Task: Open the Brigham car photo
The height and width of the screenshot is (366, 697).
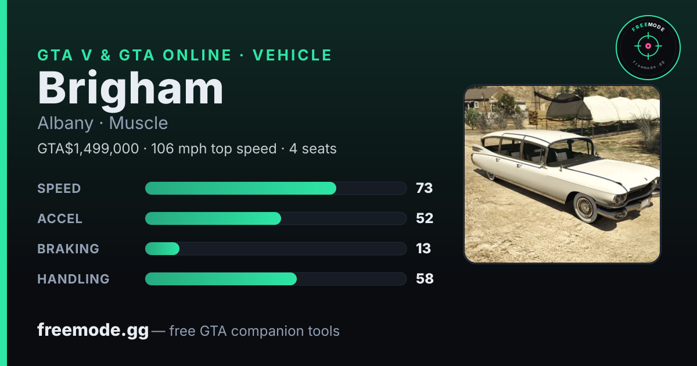Action: coord(562,174)
